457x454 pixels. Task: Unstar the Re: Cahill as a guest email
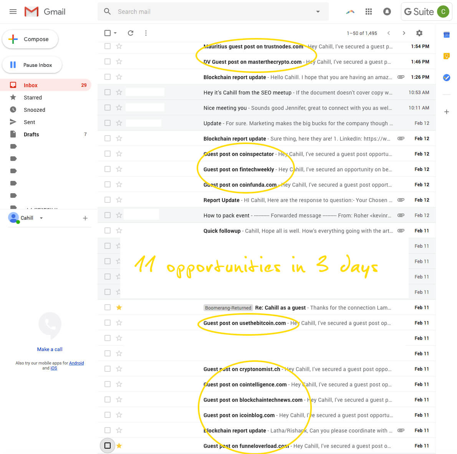point(119,307)
